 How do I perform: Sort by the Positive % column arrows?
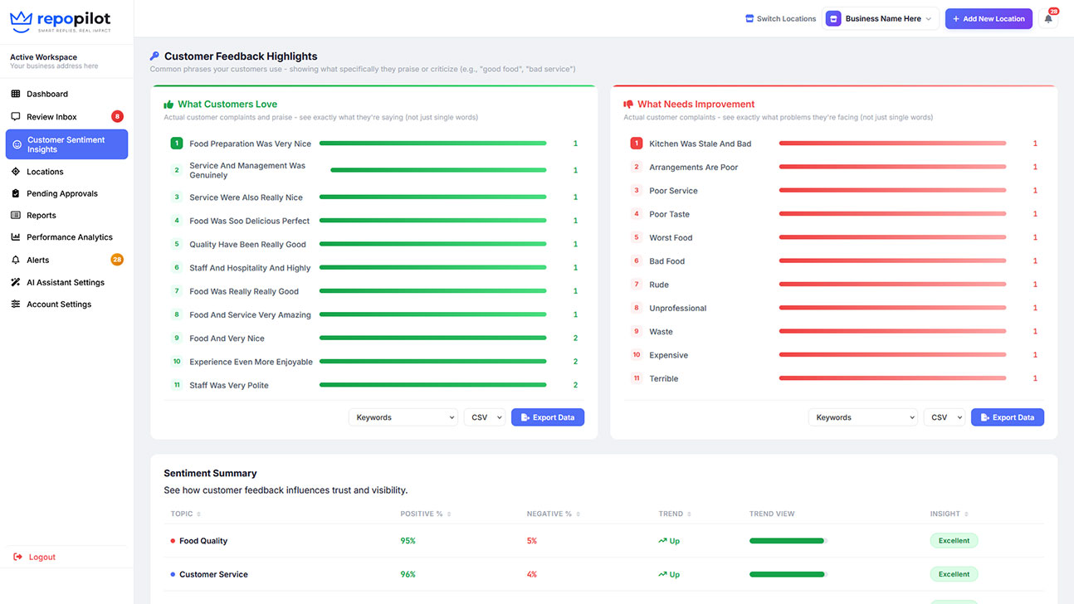(x=449, y=514)
